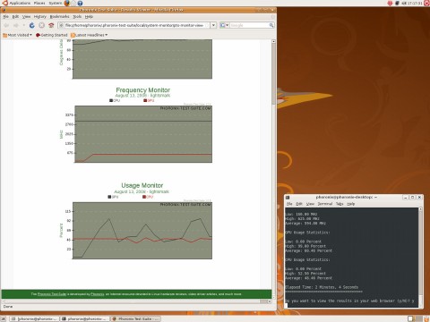Click the volume icon in the system tray
Viewport: 430px width, 322px height.
click(x=404, y=3)
